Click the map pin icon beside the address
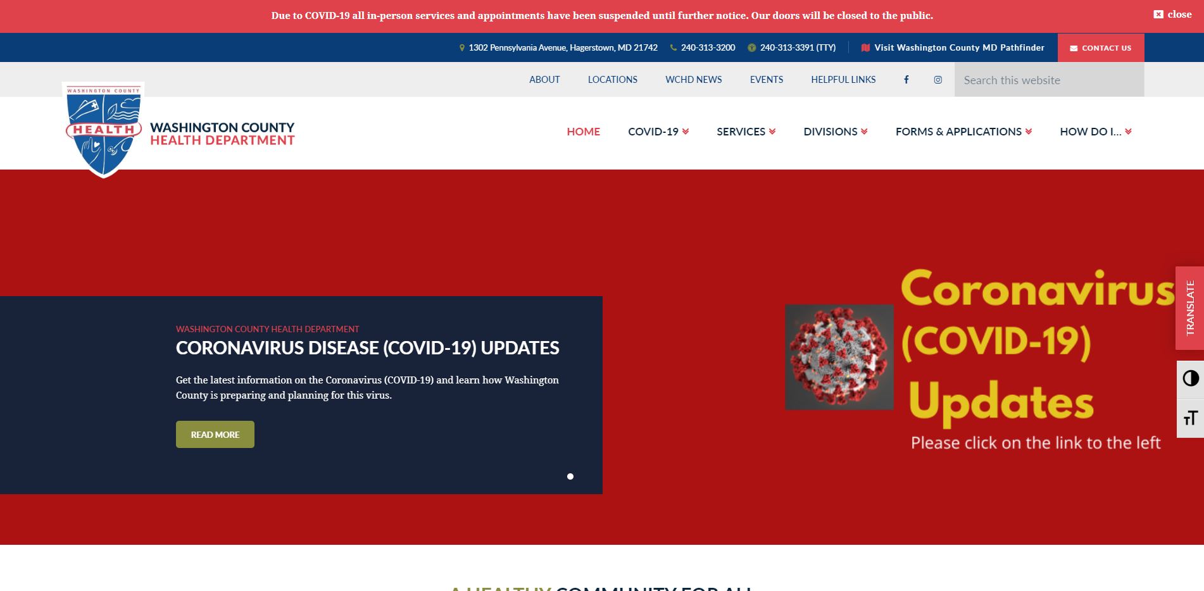This screenshot has width=1204, height=591. click(462, 47)
